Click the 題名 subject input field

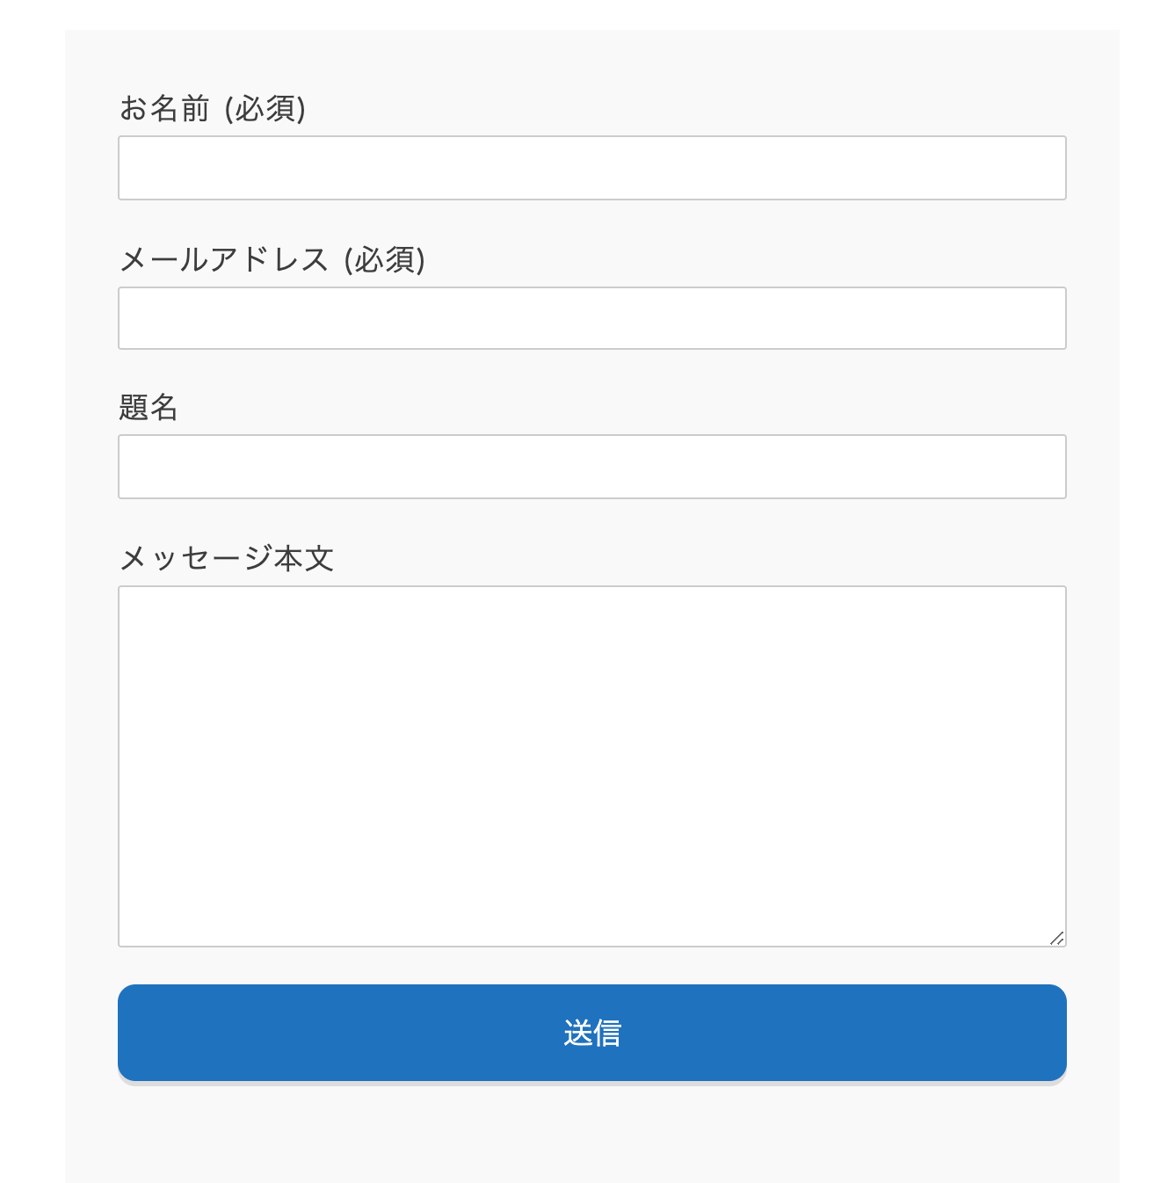(x=593, y=467)
